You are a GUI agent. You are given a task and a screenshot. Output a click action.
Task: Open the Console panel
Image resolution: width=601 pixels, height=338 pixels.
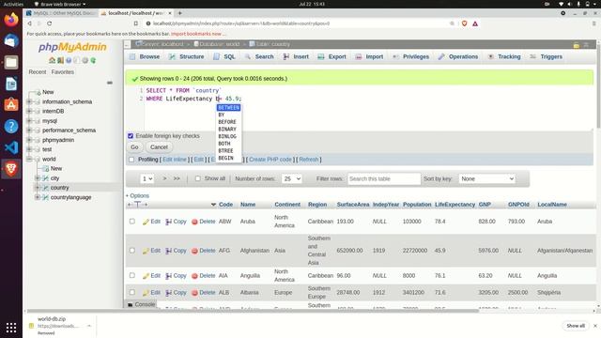(141, 304)
